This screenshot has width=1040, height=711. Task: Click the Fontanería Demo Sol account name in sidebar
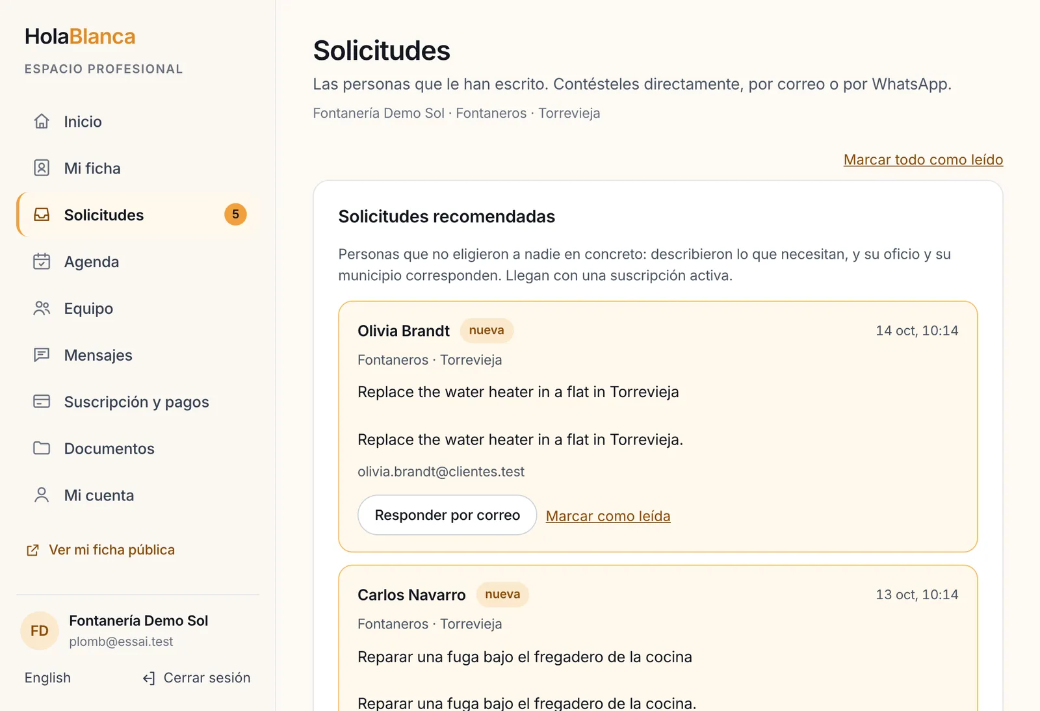point(138,621)
